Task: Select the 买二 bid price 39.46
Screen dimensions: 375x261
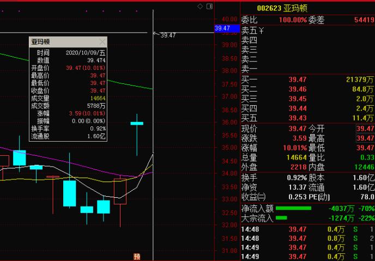Action: click(297, 89)
